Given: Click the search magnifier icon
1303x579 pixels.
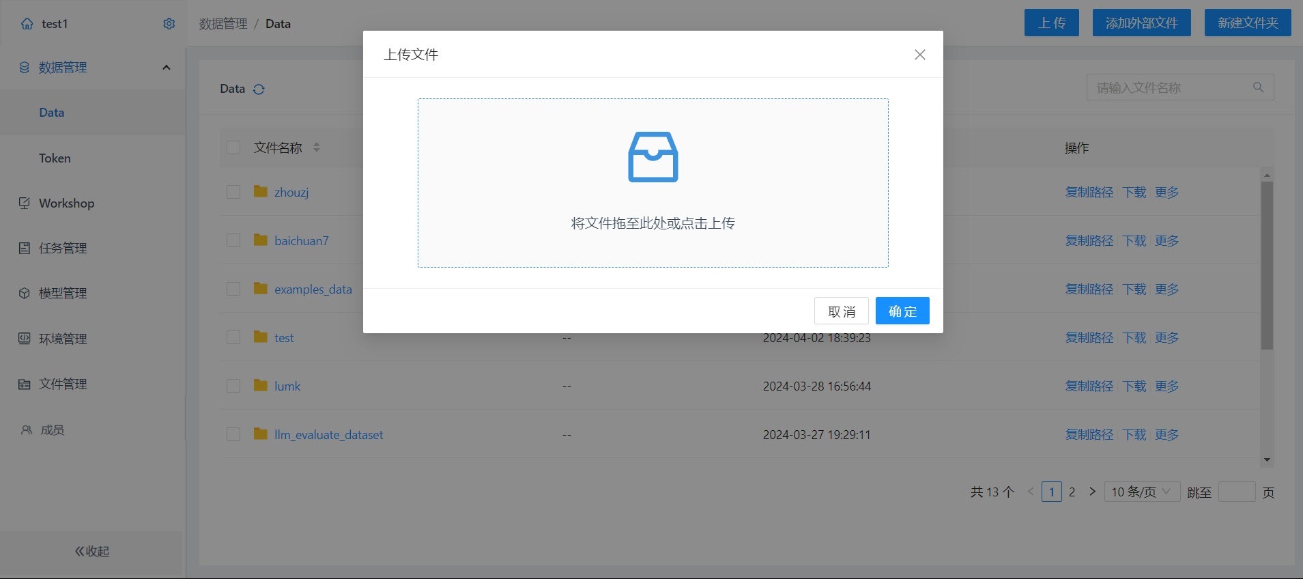Looking at the screenshot, I should (1258, 87).
